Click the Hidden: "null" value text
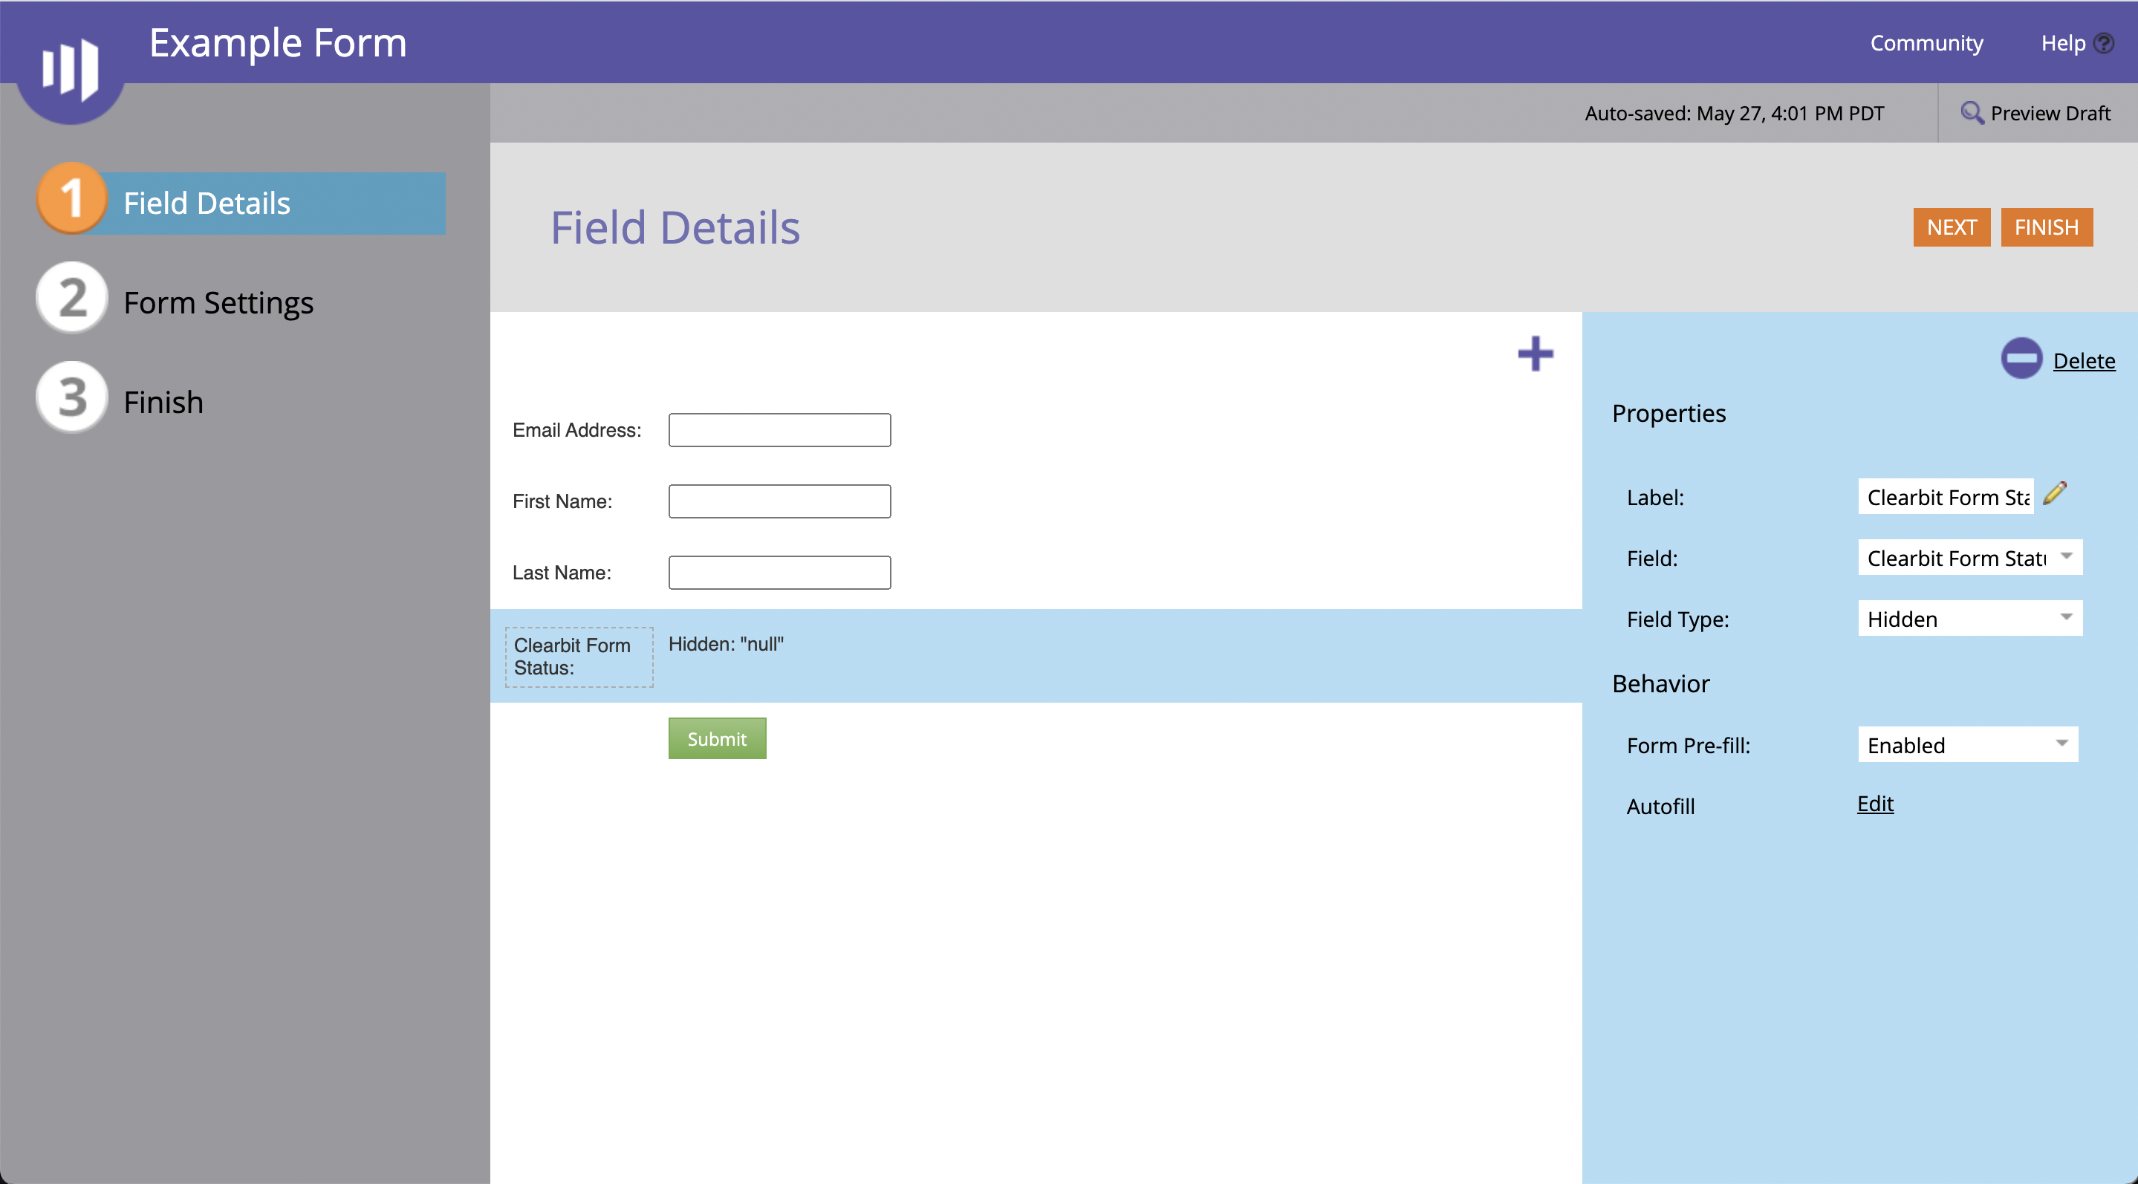 (727, 644)
